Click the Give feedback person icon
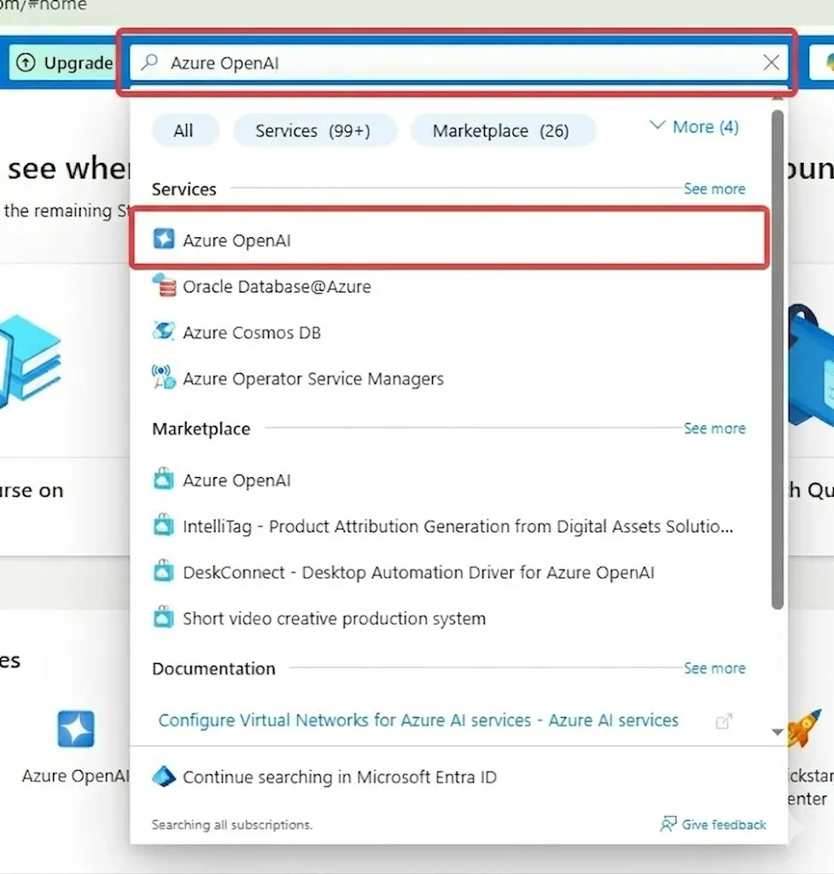 coord(668,824)
